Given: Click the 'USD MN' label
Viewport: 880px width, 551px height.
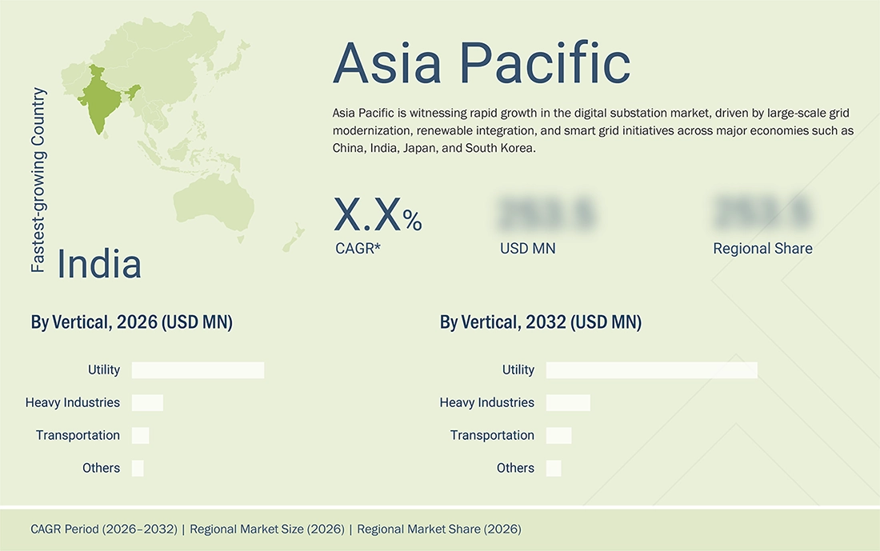Looking at the screenshot, I should coord(527,249).
